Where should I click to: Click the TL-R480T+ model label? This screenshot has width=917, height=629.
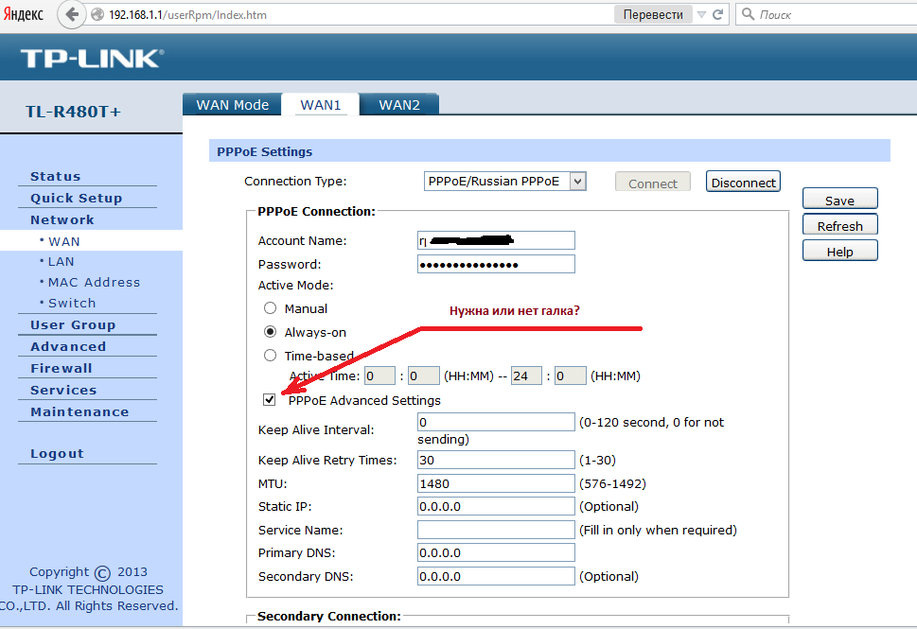73,112
